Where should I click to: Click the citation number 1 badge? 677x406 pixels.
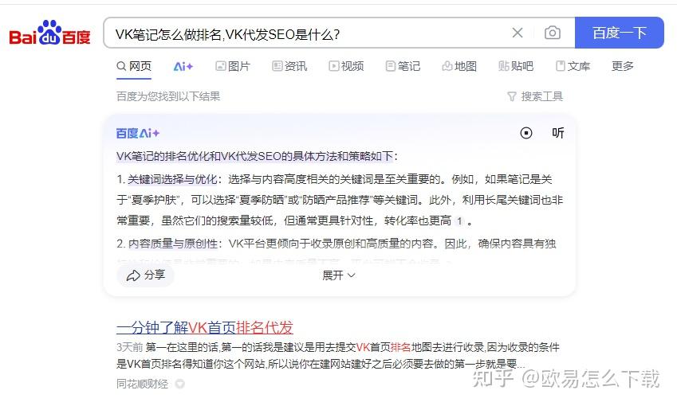coord(459,221)
